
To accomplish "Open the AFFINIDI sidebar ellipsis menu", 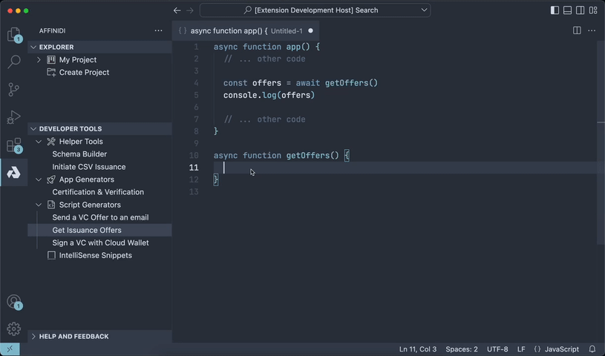I will pyautogui.click(x=158, y=30).
